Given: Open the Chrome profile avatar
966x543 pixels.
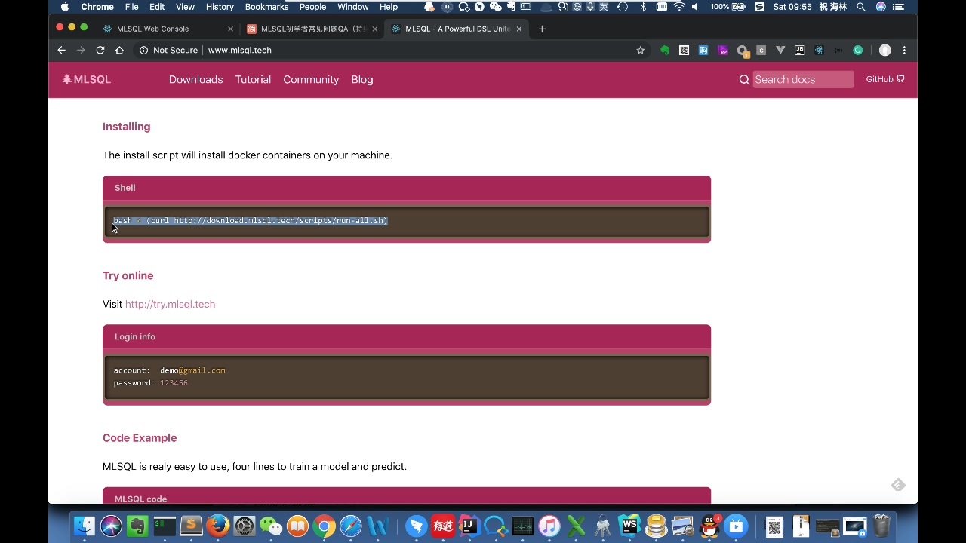Looking at the screenshot, I should pos(885,51).
